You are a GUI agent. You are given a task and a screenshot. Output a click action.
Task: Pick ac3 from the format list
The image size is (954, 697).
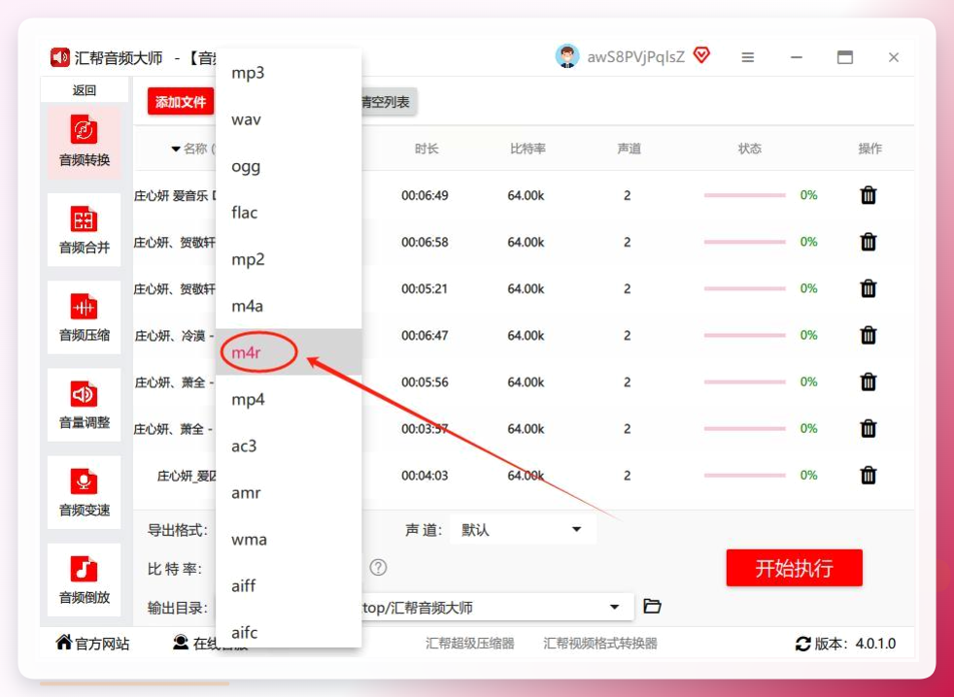(289, 446)
